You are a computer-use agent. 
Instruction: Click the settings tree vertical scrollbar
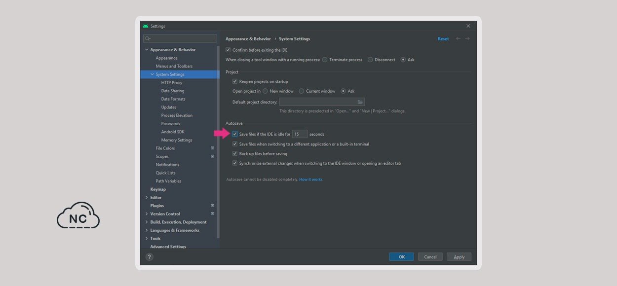[218, 142]
